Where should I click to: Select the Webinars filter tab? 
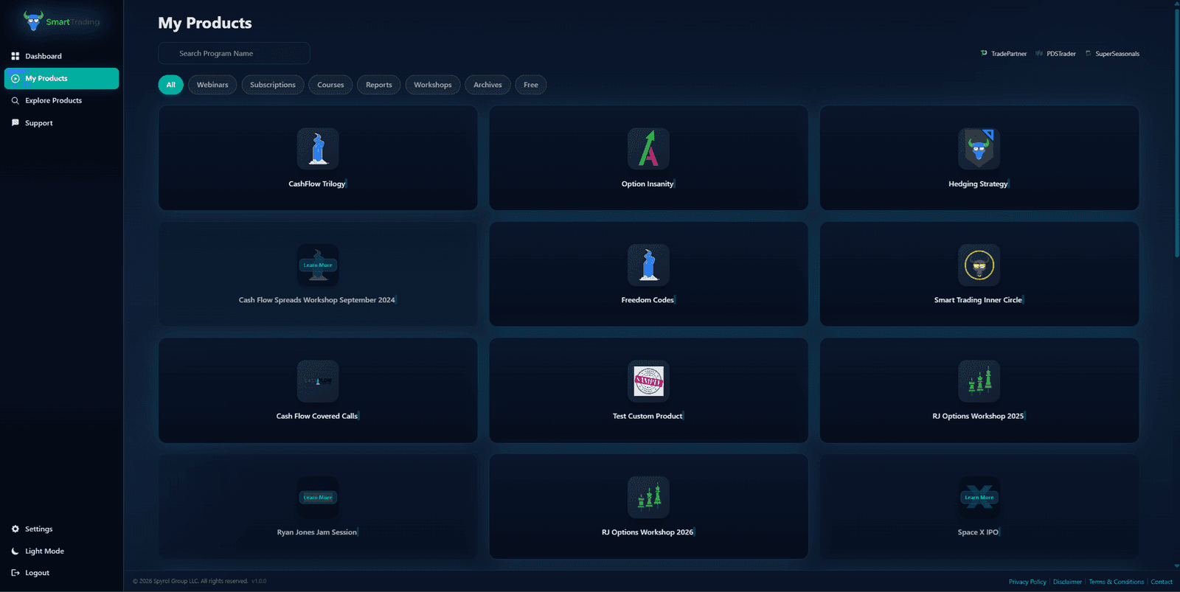coord(212,85)
